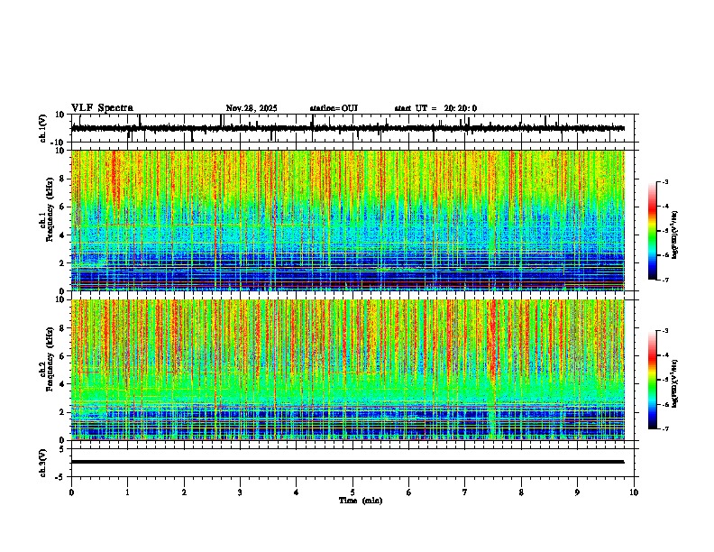Click time axis tick label '3'
Image resolution: width=714 pixels, height=552 pixels.
coord(240,492)
